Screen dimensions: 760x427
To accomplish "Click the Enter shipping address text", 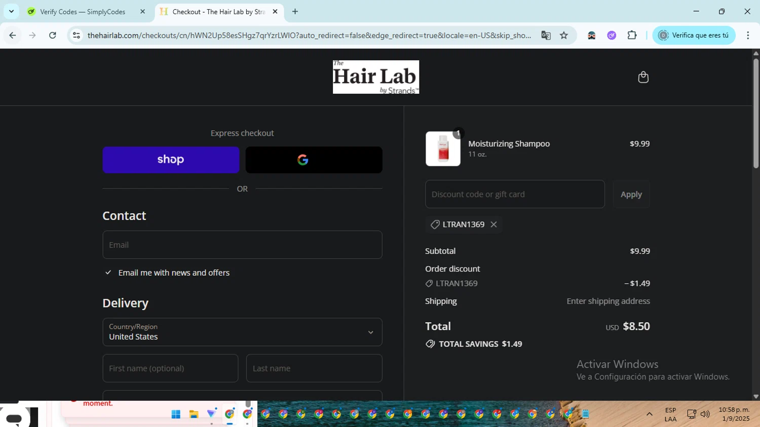I will tap(608, 301).
